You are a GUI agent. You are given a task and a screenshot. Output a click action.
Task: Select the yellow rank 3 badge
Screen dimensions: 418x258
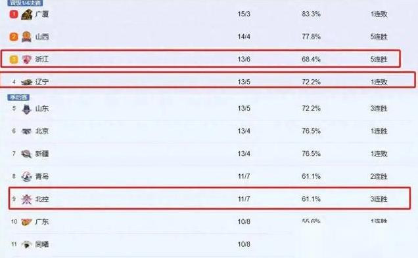[x=14, y=59]
